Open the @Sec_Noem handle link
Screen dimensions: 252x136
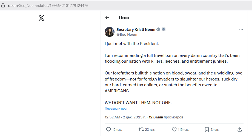coord(127,35)
